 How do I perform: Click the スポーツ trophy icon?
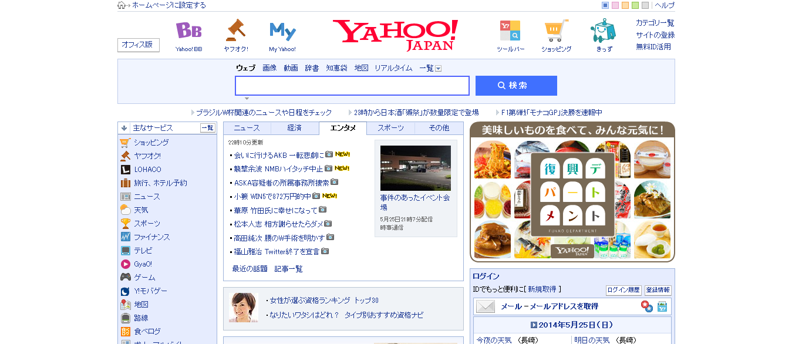[125, 224]
